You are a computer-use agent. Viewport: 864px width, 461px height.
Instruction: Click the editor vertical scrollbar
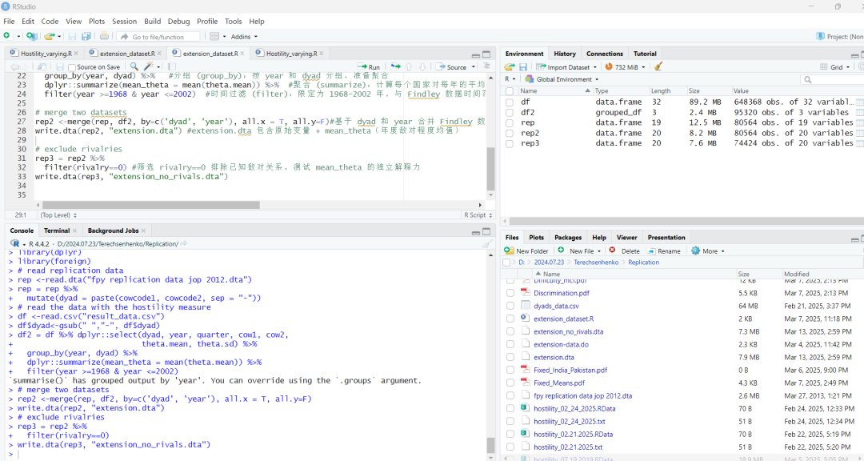pos(491,169)
